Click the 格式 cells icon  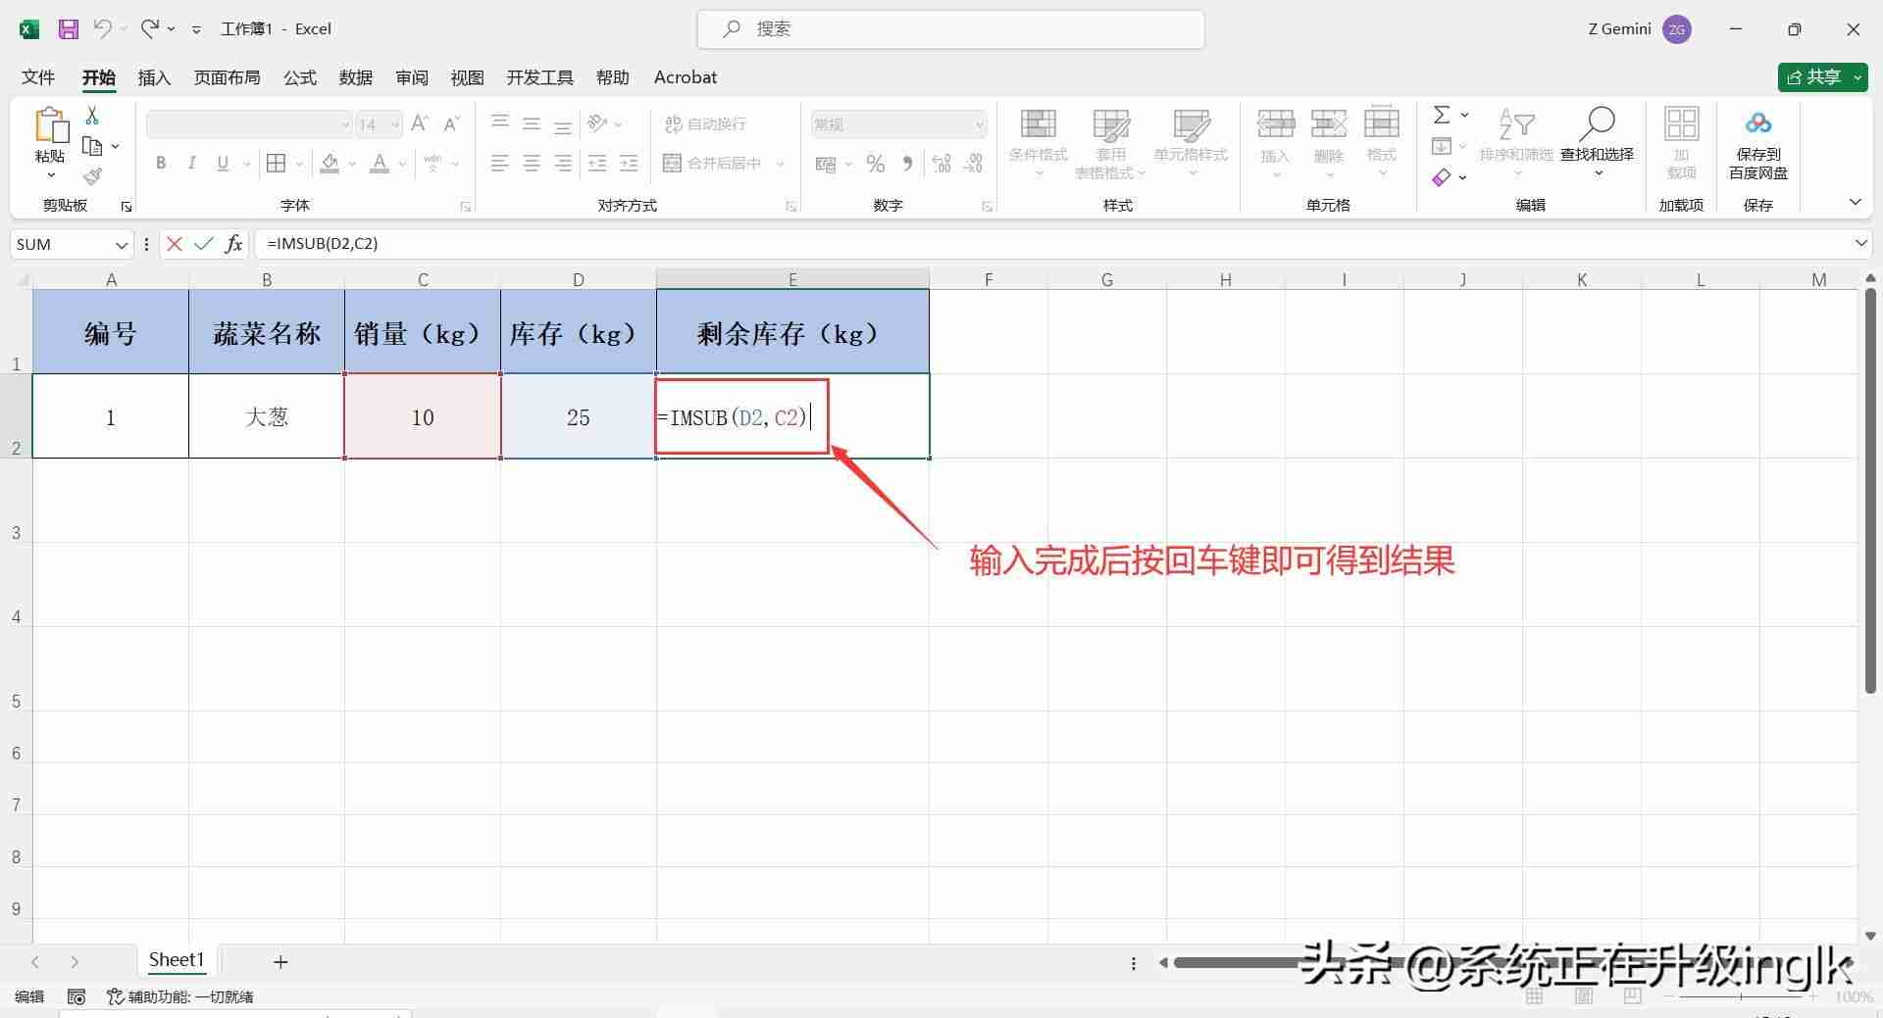[x=1381, y=124]
